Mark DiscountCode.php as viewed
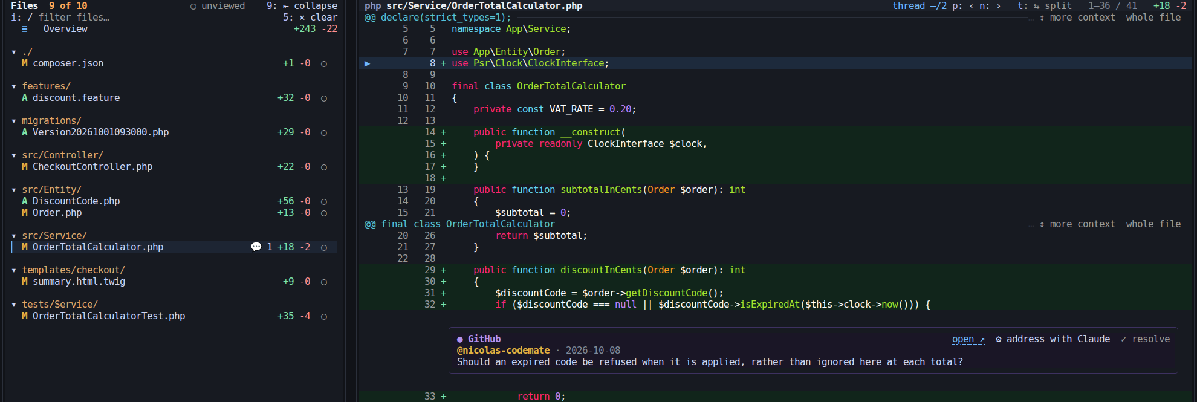1197x402 pixels. click(324, 201)
